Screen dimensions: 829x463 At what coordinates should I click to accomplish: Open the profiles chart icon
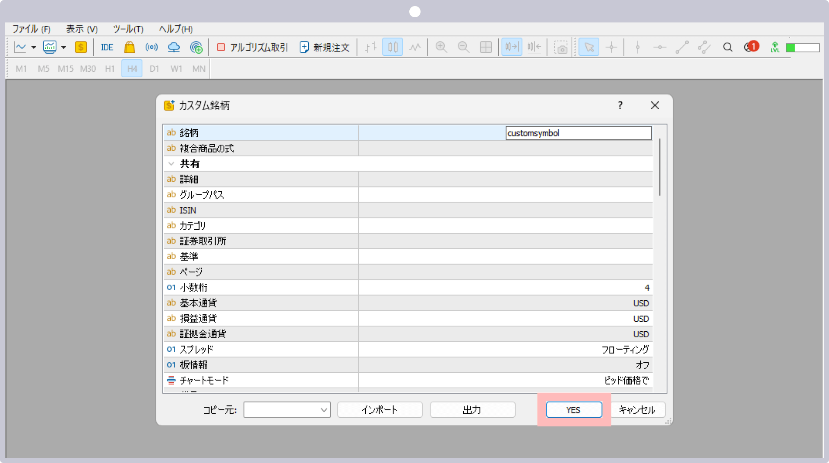tap(50, 47)
